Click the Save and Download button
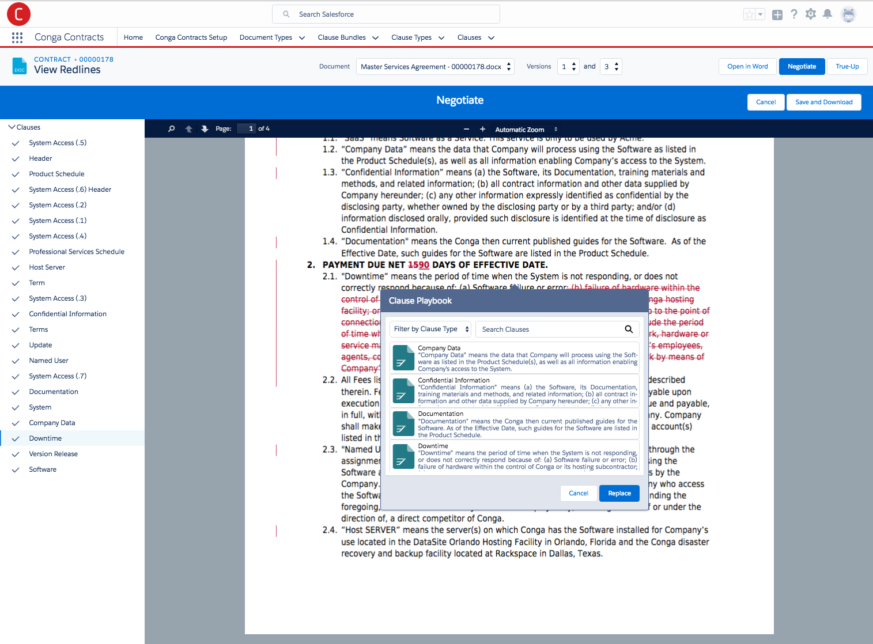873x644 pixels. coord(824,102)
